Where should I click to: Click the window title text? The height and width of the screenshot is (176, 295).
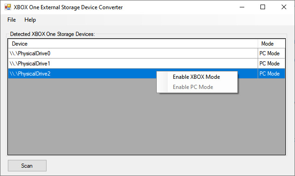[68, 7]
